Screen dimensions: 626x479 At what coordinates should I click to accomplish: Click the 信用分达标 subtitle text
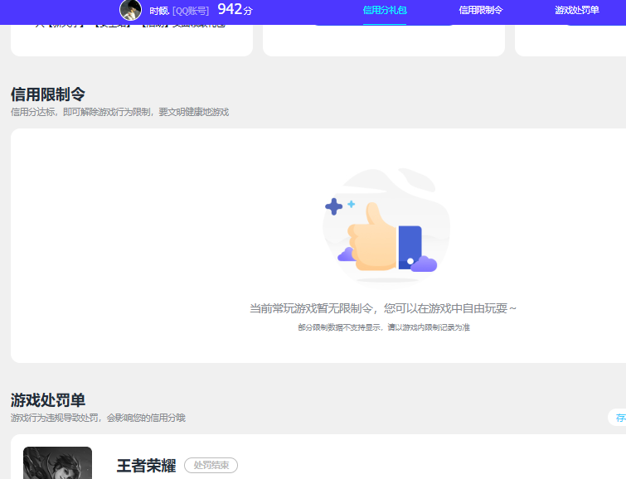[x=119, y=112]
